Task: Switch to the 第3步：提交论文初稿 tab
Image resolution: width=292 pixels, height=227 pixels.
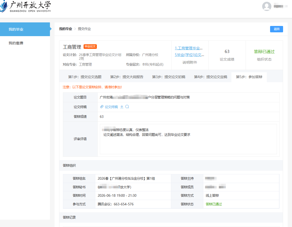Action: point(168,77)
